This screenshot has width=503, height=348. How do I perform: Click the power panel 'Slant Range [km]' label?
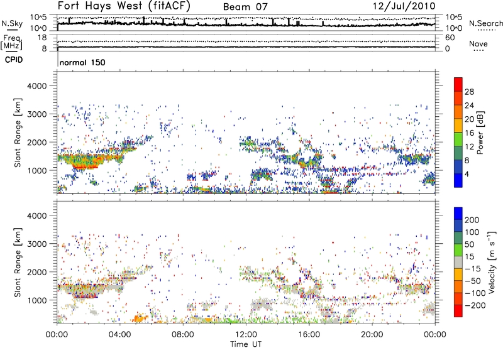18,133
